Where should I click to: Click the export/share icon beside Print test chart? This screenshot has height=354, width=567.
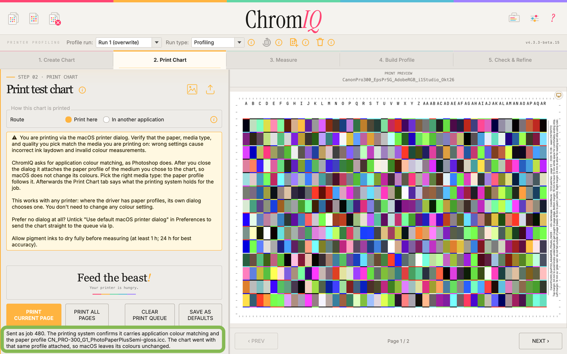click(x=211, y=89)
